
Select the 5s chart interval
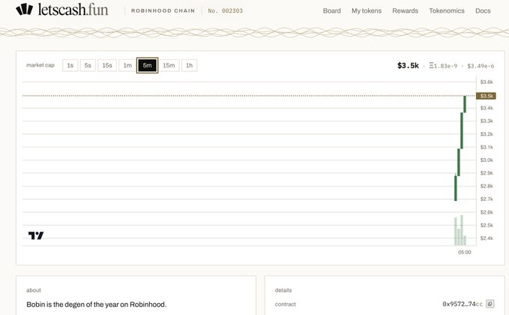pyautogui.click(x=88, y=65)
